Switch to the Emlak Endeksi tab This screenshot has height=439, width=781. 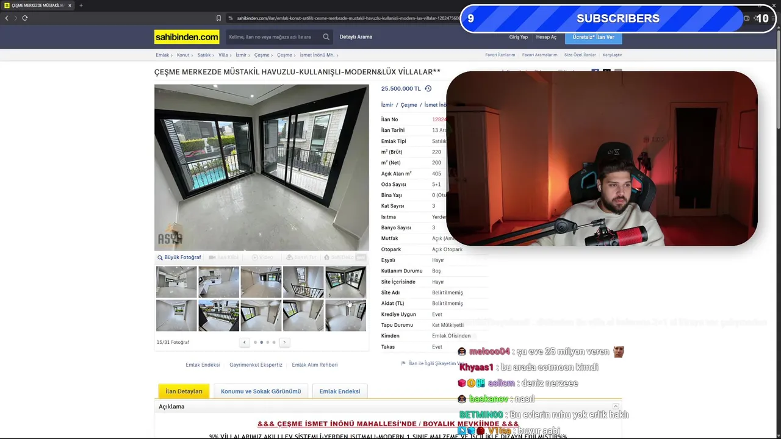point(340,391)
